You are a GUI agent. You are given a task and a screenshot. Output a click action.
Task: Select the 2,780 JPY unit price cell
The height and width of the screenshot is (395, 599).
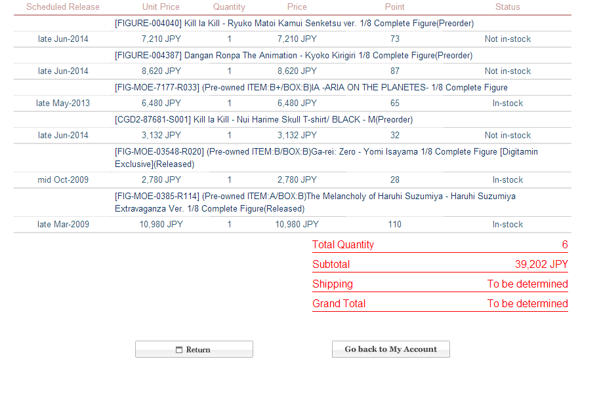tap(161, 179)
